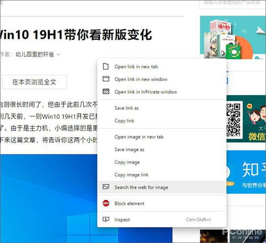Expand the author name dropdown chevron
Image resolution: width=266 pixels, height=243 pixels.
pos(58,54)
